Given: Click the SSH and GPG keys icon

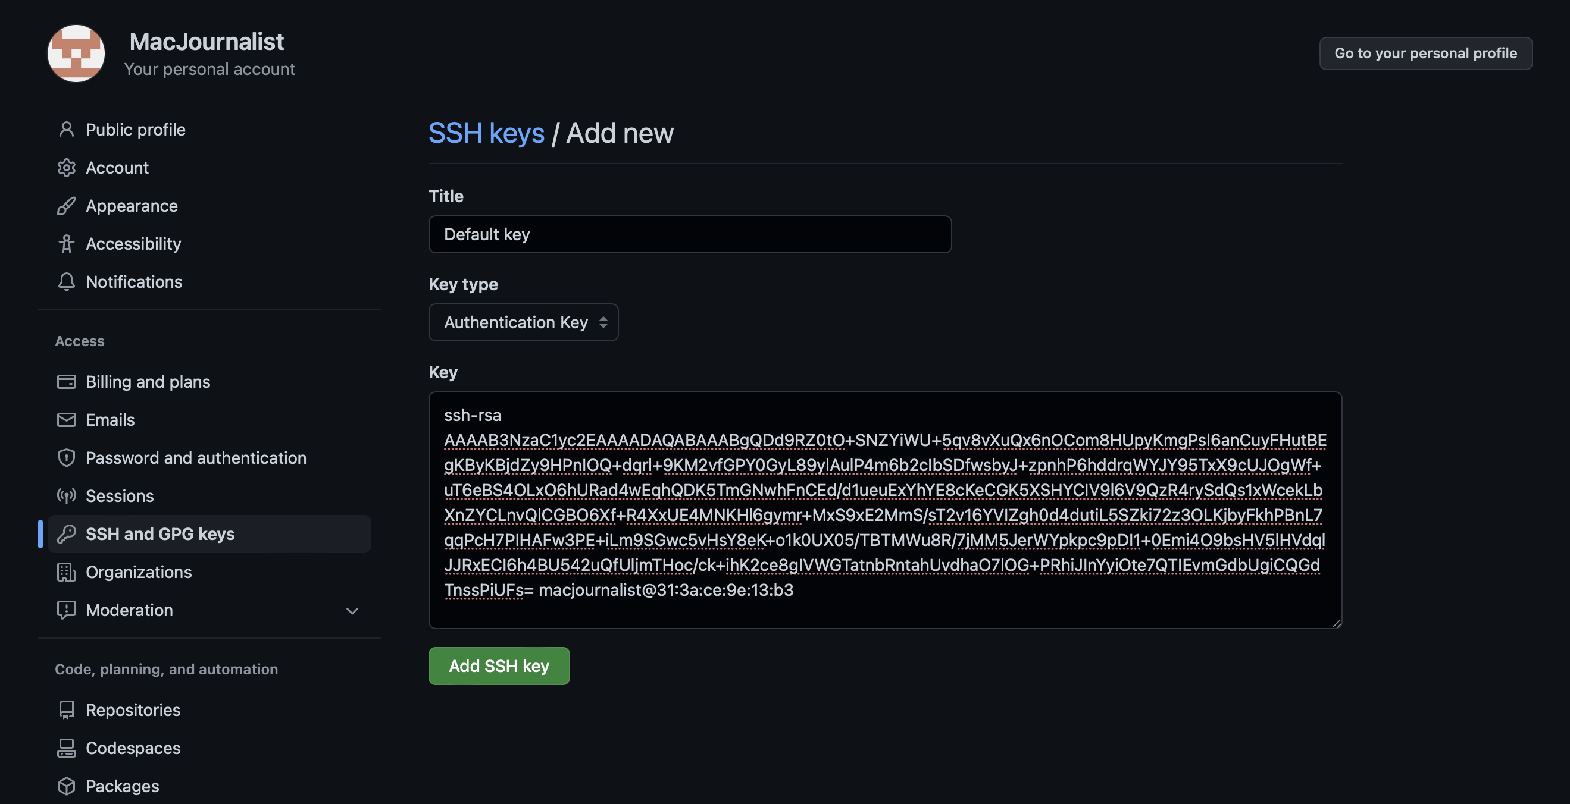Looking at the screenshot, I should (65, 533).
